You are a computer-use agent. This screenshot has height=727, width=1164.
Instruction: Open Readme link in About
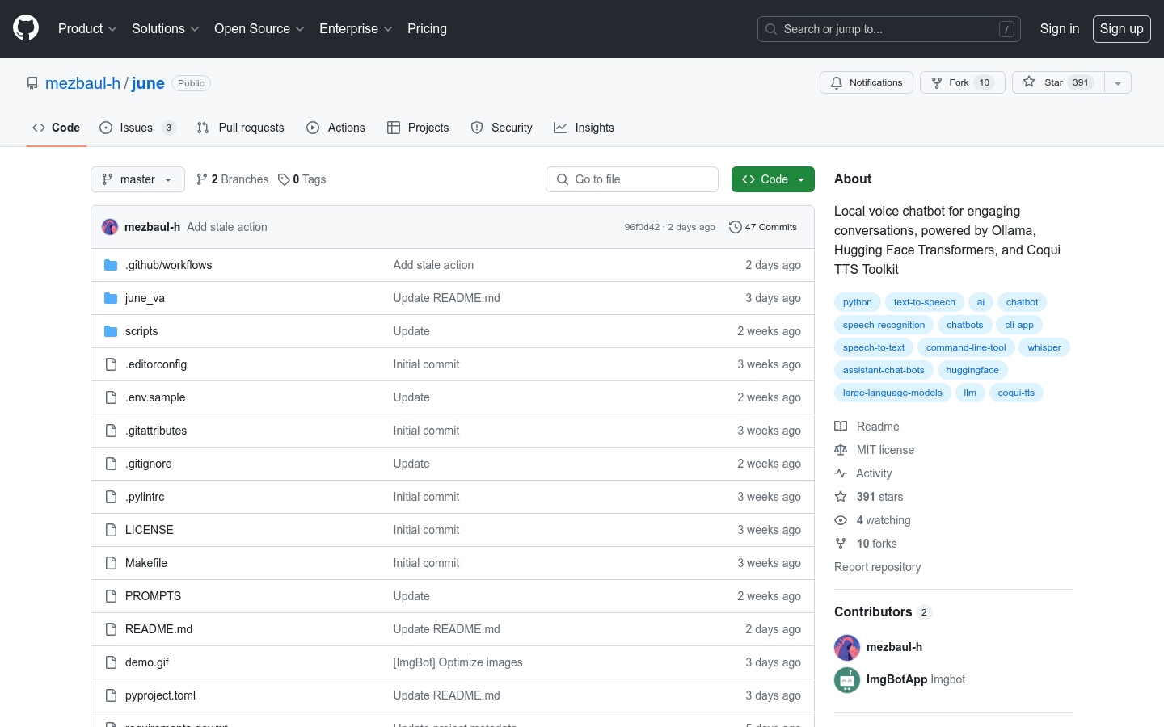867,427
